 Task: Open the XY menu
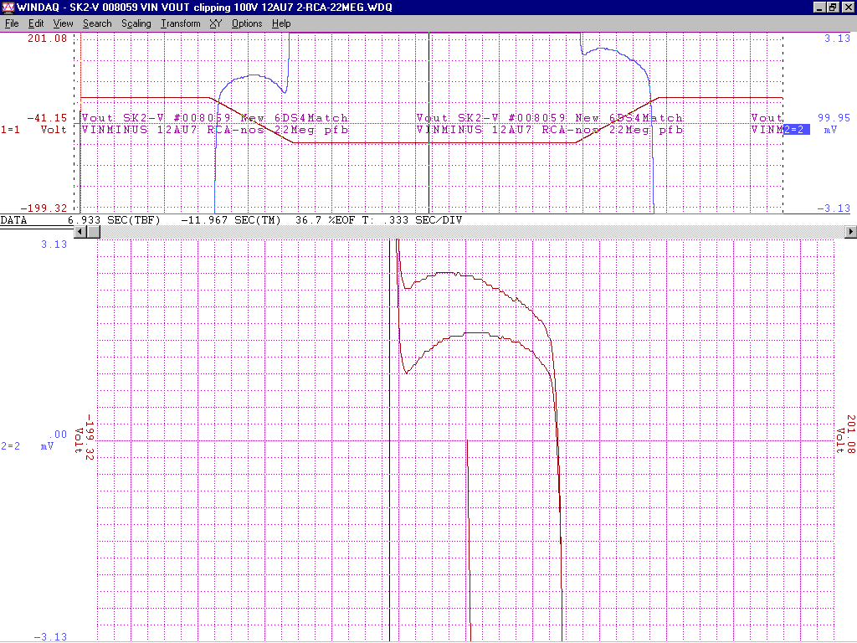216,23
